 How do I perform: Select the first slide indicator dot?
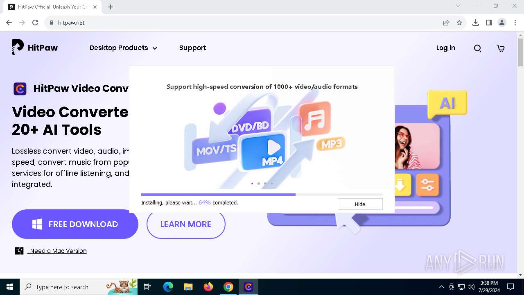click(x=252, y=184)
